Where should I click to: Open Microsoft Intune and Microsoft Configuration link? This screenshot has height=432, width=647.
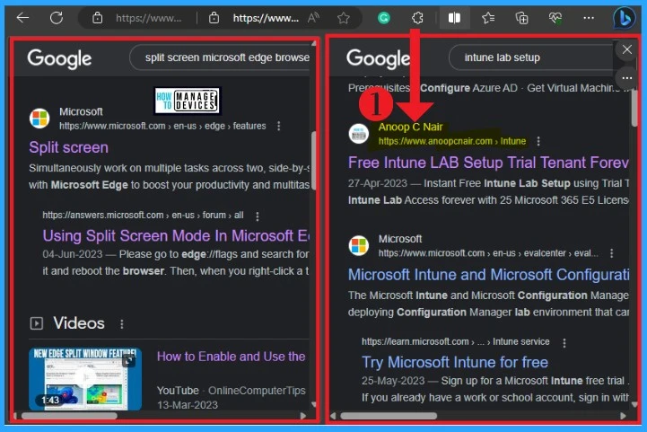coord(488,275)
